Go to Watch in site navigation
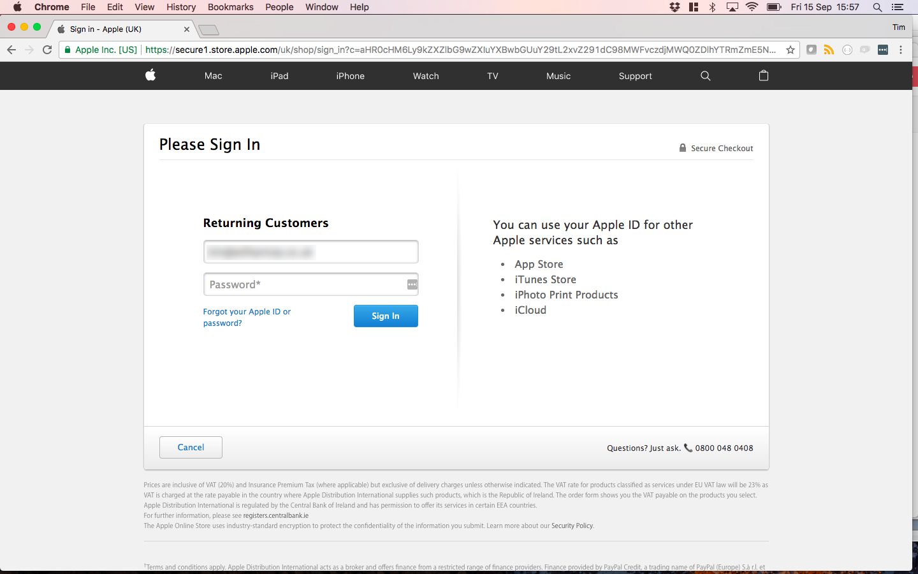918x574 pixels. tap(426, 76)
